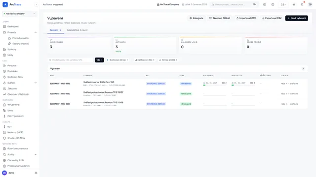This screenshot has width=316, height=177.
Task: Open Přezkoumání vedením page
Action: tap(18, 166)
